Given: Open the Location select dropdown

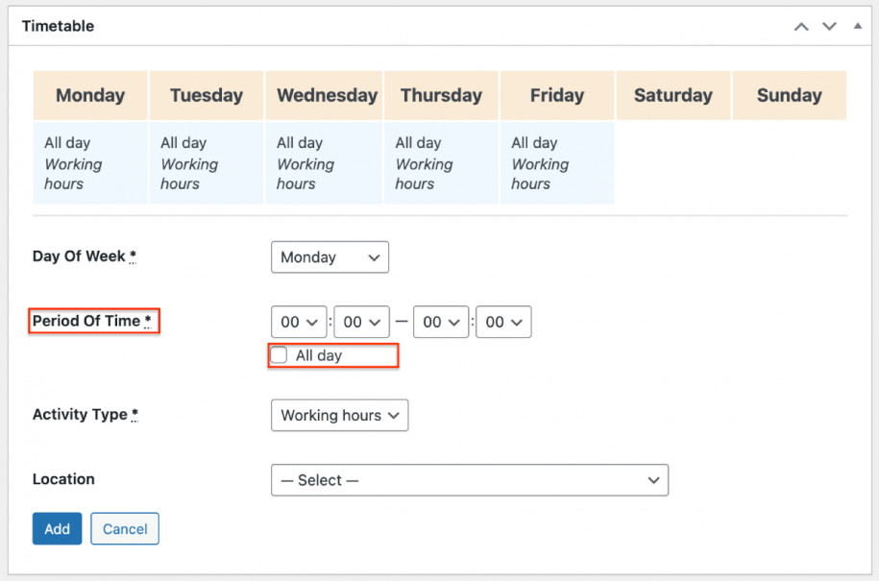Looking at the screenshot, I should [470, 480].
